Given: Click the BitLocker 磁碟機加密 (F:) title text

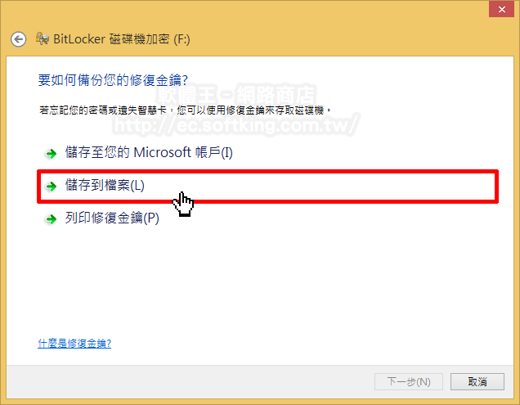Looking at the screenshot, I should 122,39.
